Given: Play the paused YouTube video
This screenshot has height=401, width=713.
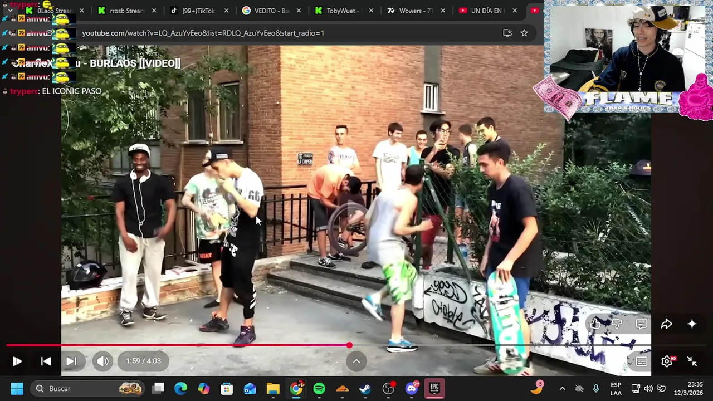Looking at the screenshot, I should (17, 361).
